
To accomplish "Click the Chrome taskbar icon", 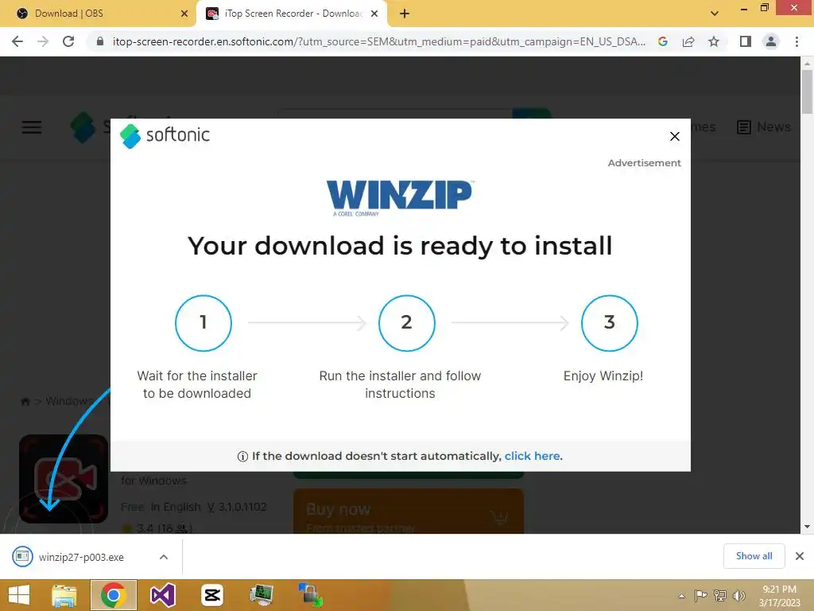I will [113, 595].
